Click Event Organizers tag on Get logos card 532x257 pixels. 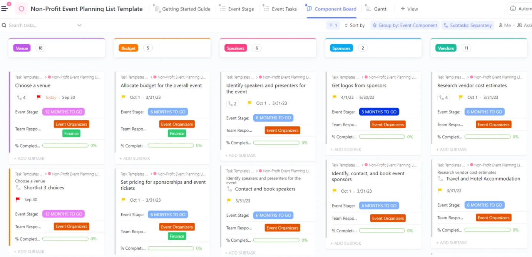pos(388,124)
